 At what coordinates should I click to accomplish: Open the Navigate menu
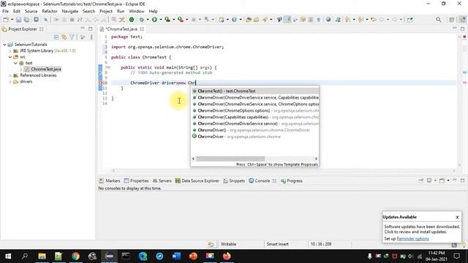click(70, 12)
